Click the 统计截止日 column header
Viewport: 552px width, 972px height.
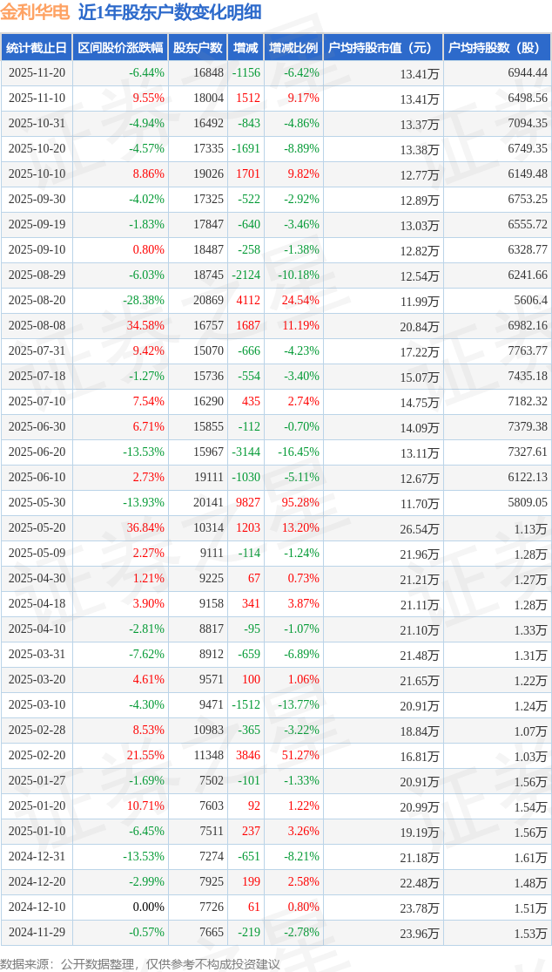tap(37, 48)
